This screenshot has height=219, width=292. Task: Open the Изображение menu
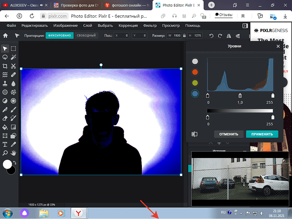[x=65, y=25]
